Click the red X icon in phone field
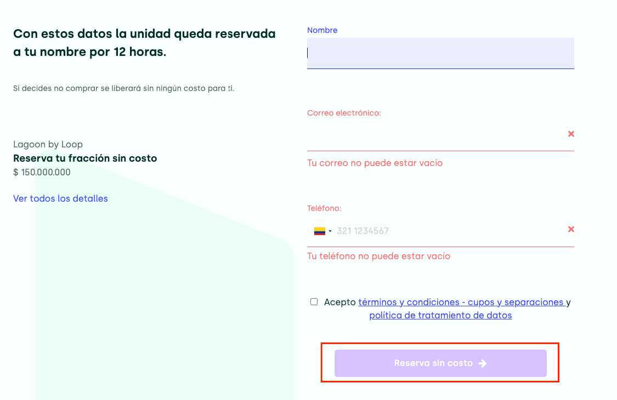617x400 pixels. click(571, 229)
